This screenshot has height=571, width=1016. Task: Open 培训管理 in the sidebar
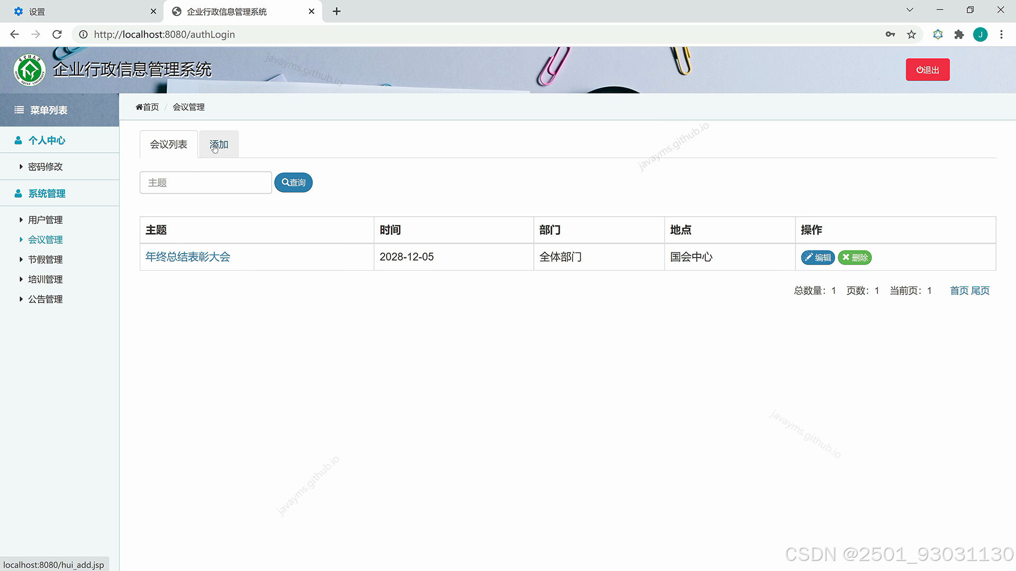click(x=45, y=279)
